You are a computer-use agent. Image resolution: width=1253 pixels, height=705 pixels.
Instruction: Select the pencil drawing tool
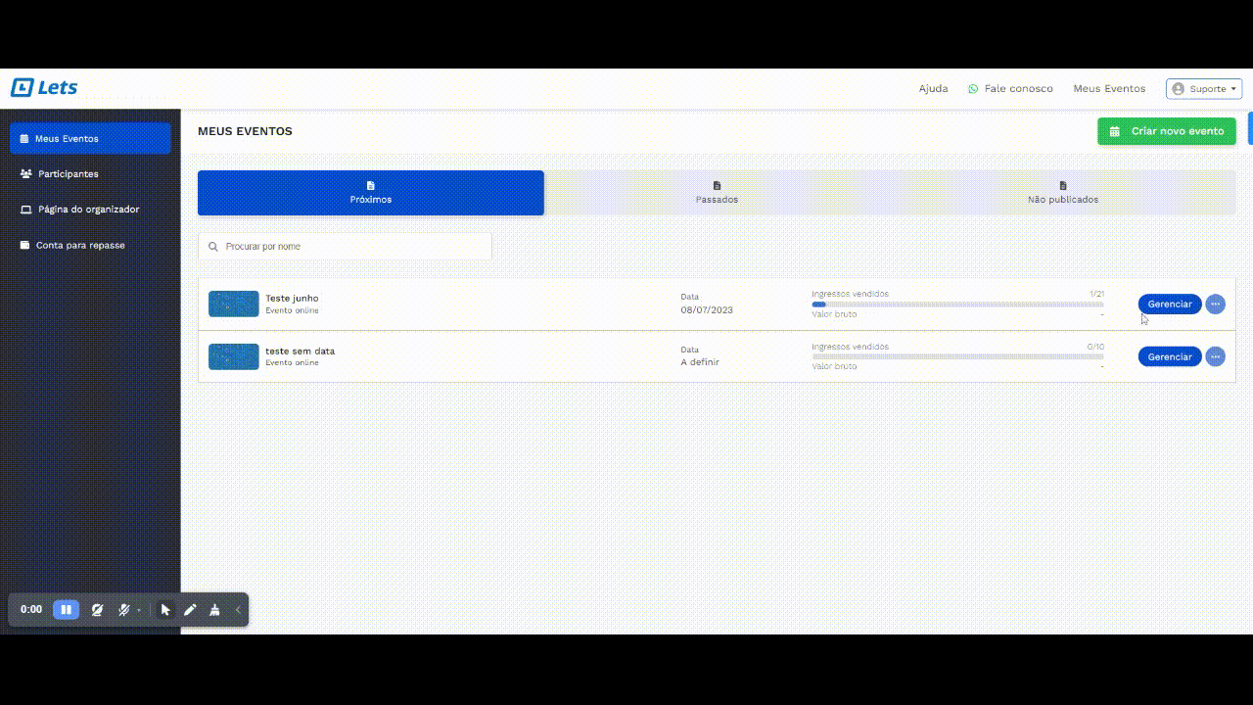190,610
